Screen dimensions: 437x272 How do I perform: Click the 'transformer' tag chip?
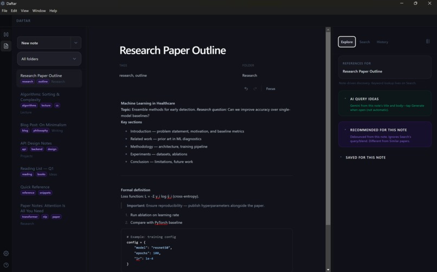pos(30,217)
